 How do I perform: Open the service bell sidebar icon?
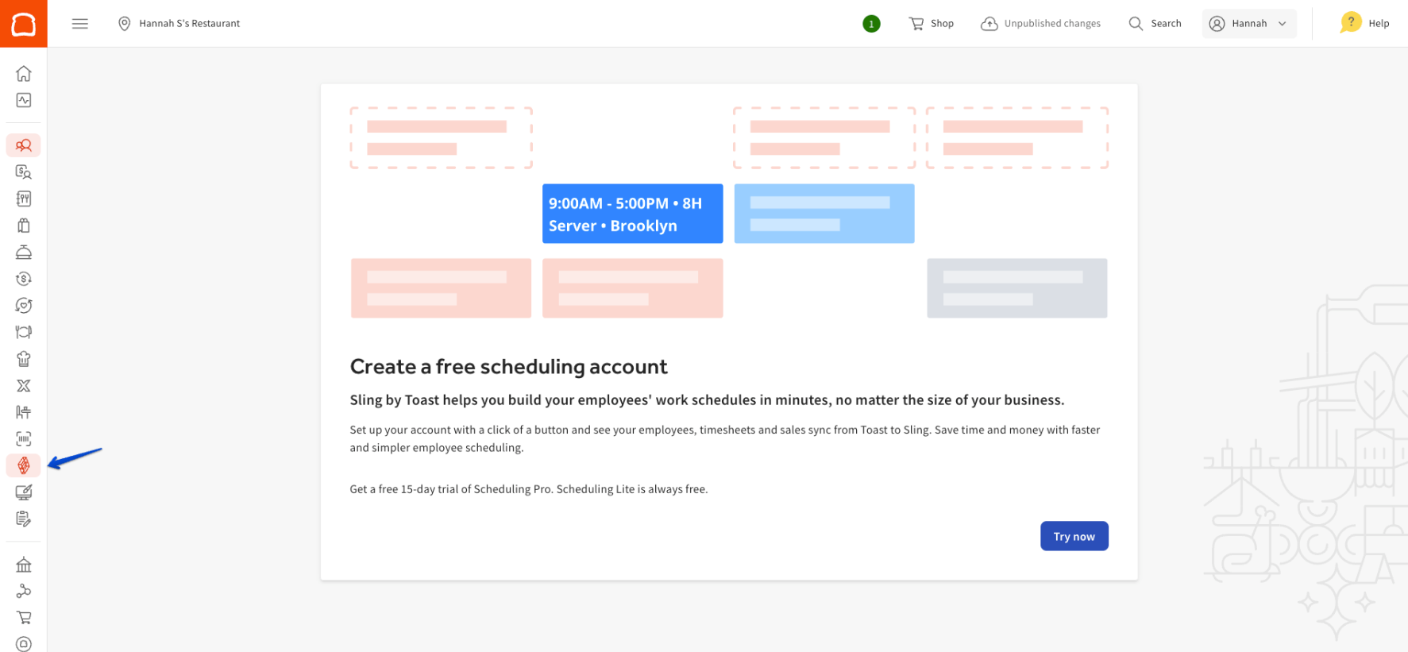[x=24, y=253]
